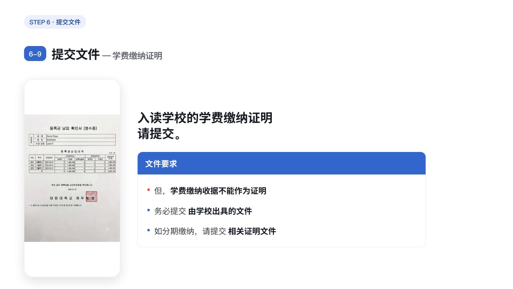The image size is (513, 289).
Task: Select the 学费缴纳收据不能作为证明 requirement text
Action: (218, 191)
